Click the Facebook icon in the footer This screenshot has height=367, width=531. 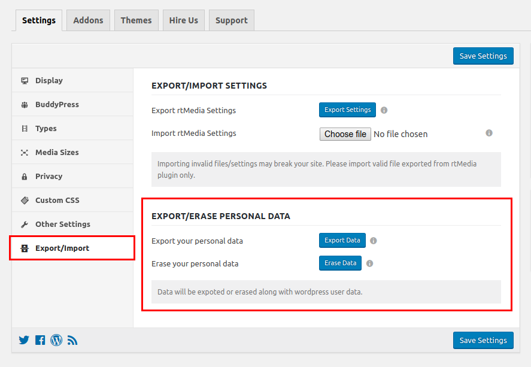click(x=40, y=340)
